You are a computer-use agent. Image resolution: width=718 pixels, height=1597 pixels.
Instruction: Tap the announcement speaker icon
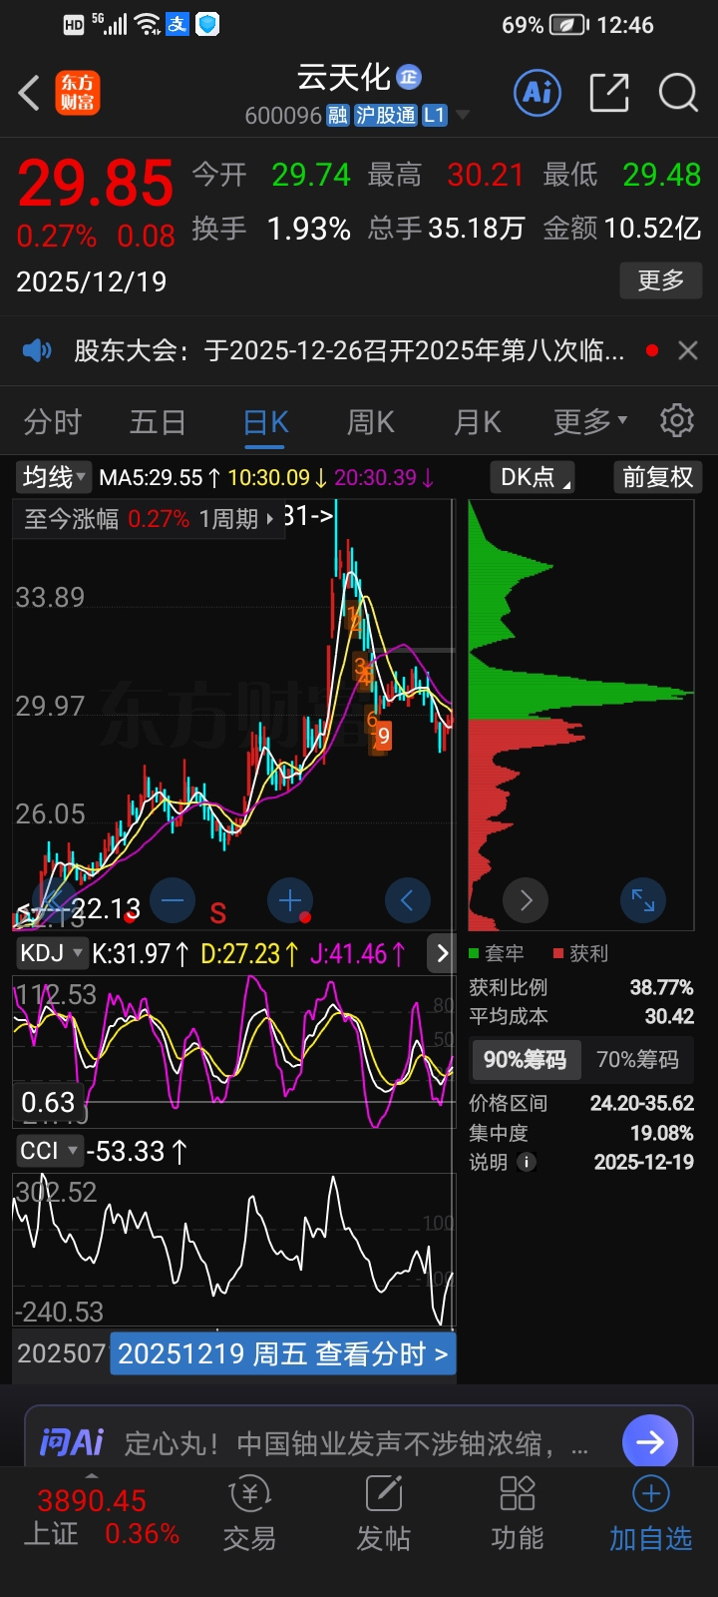pos(37,350)
